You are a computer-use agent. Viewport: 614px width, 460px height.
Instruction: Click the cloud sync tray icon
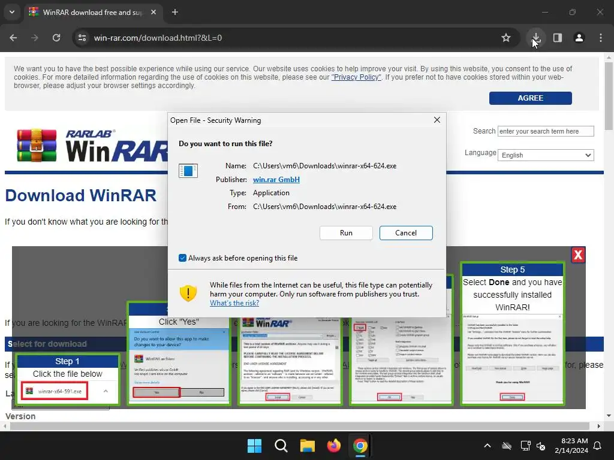[507, 446]
